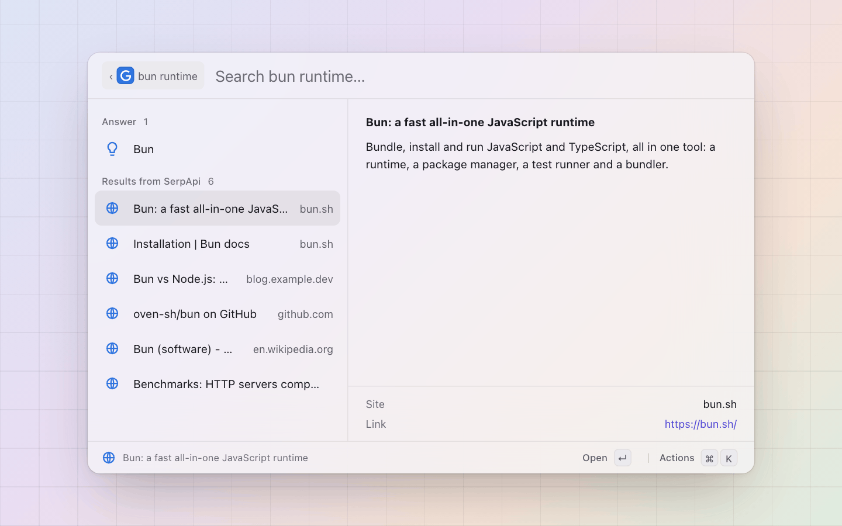Click globe icon of Installation | Bun docs result
This screenshot has height=526, width=842.
(112, 243)
